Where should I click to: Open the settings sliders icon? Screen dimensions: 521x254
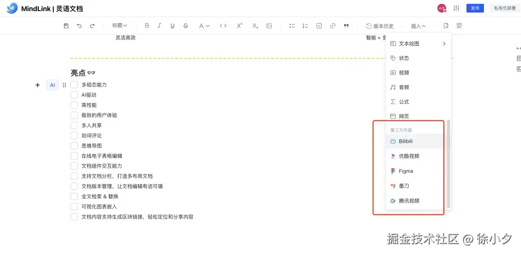click(x=456, y=8)
